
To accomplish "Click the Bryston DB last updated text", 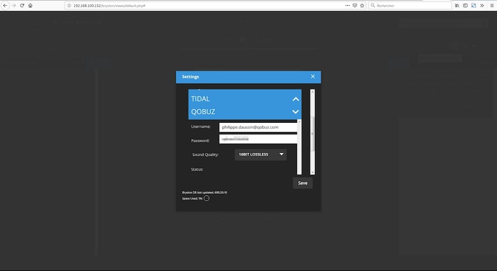I will [205, 192].
